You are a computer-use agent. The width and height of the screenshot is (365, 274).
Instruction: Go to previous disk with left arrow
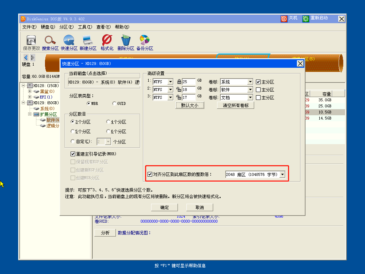tap(26, 57)
